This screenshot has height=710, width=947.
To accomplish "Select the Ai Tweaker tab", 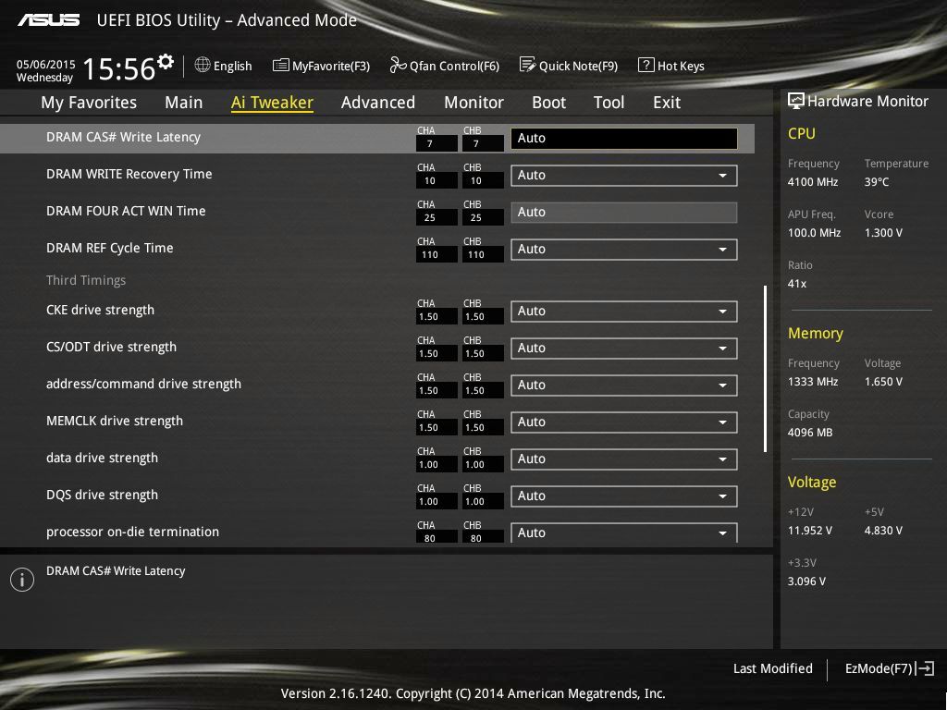I will pos(272,103).
